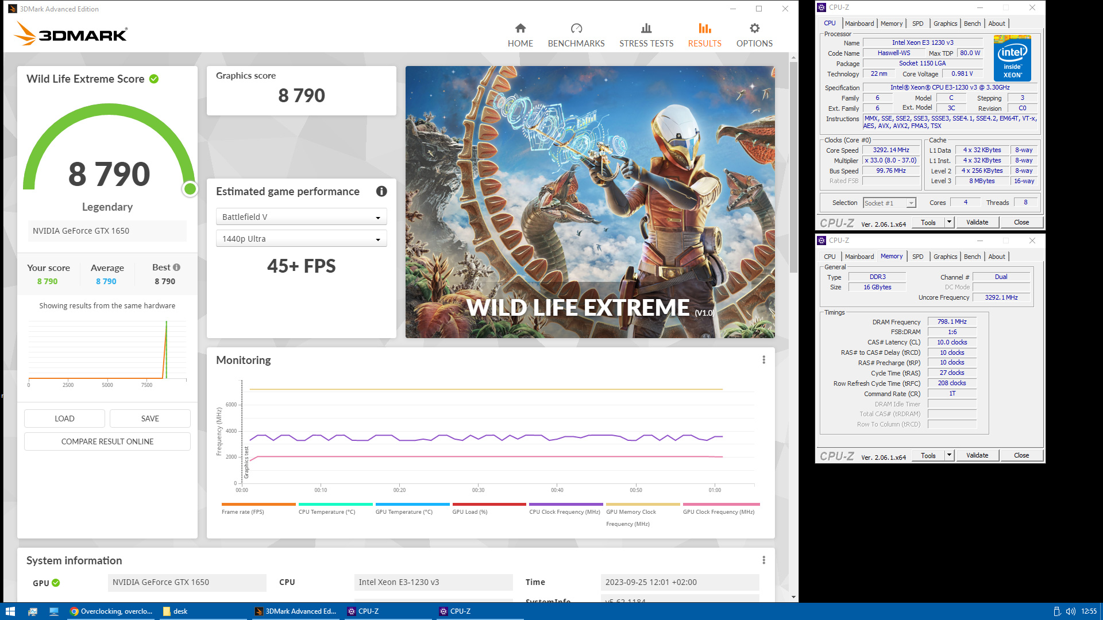
Task: Open Graphics tab in upper CPU-Z
Action: coord(945,24)
